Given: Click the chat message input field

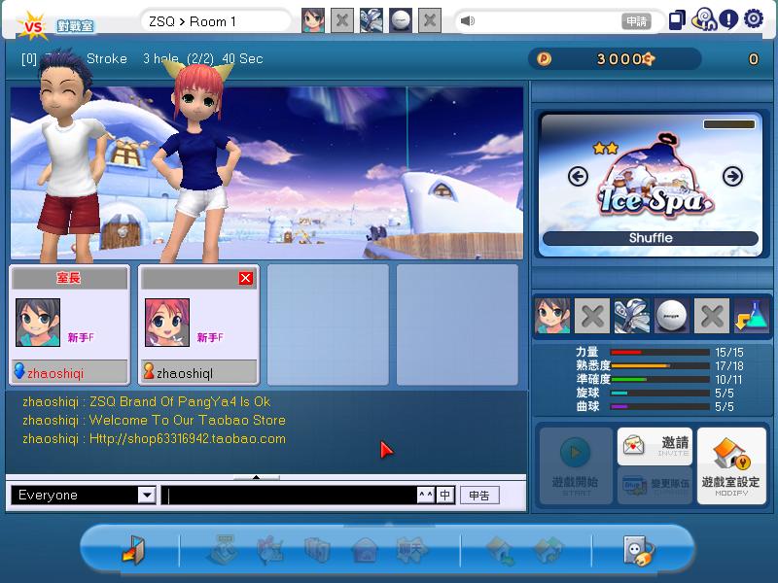Looking at the screenshot, I should 290,496.
